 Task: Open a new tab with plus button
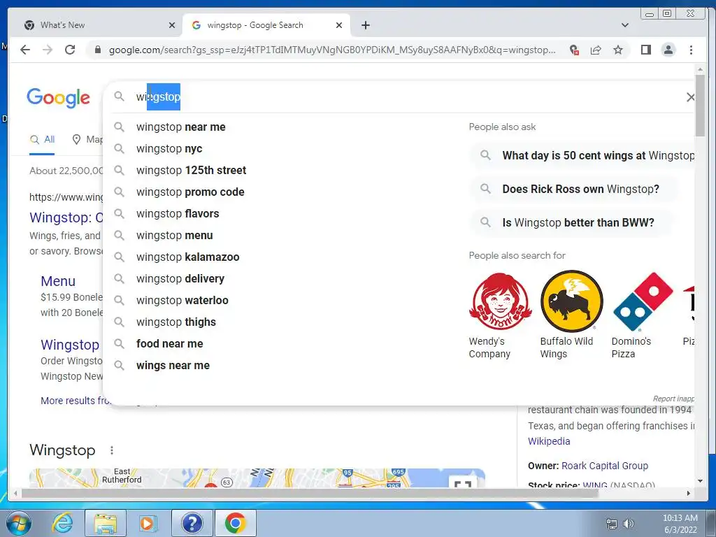coord(366,25)
